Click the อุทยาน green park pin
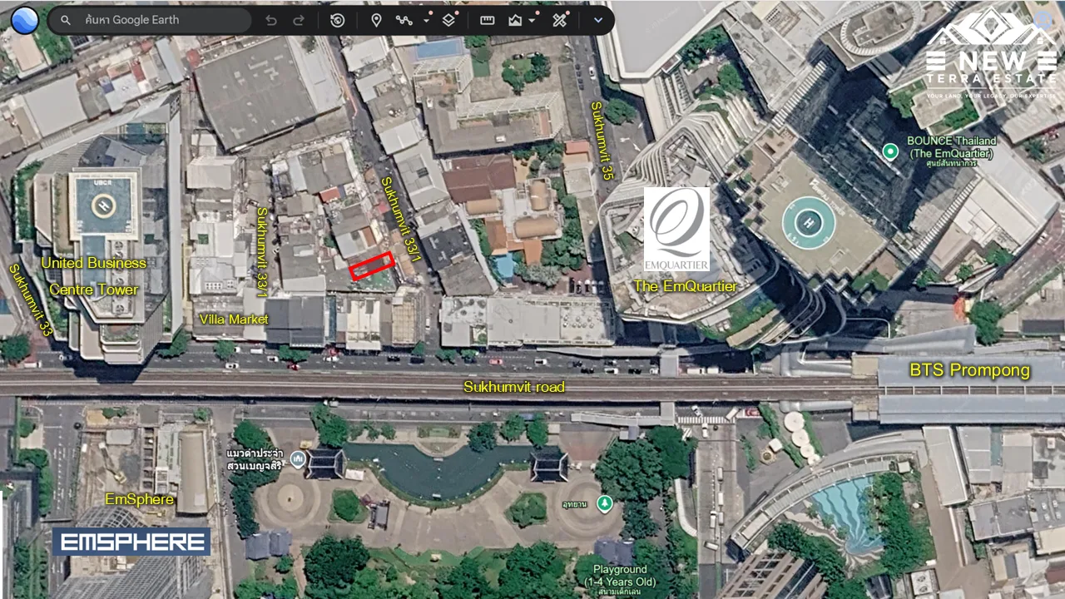 tap(605, 503)
